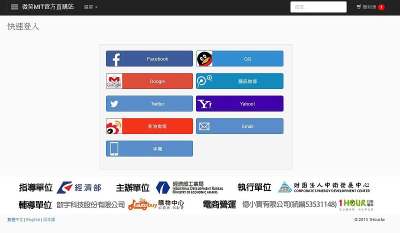This screenshot has height=233, width=400.
Task: Click the Sina Weibo eye logo icon
Action: [114, 126]
